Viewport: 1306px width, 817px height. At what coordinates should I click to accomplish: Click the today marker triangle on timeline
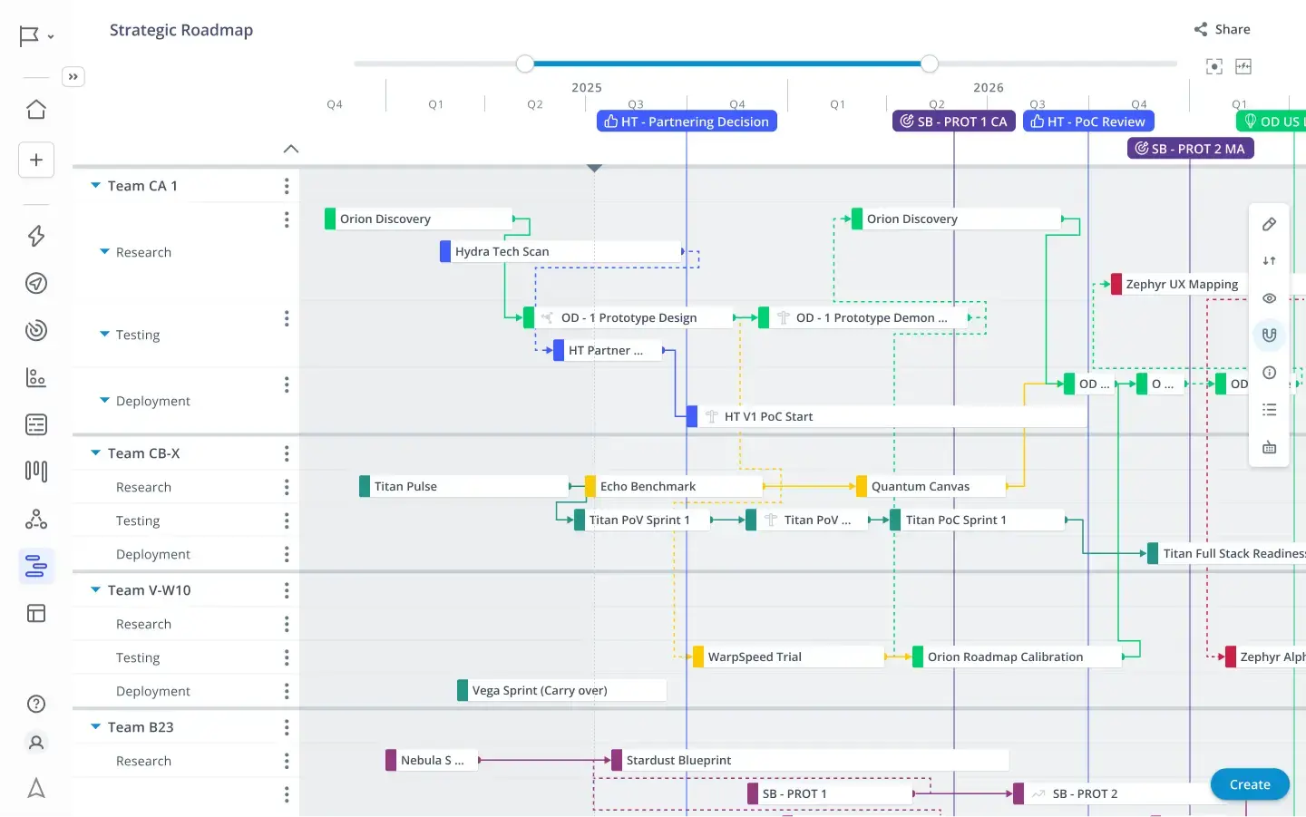coord(594,169)
